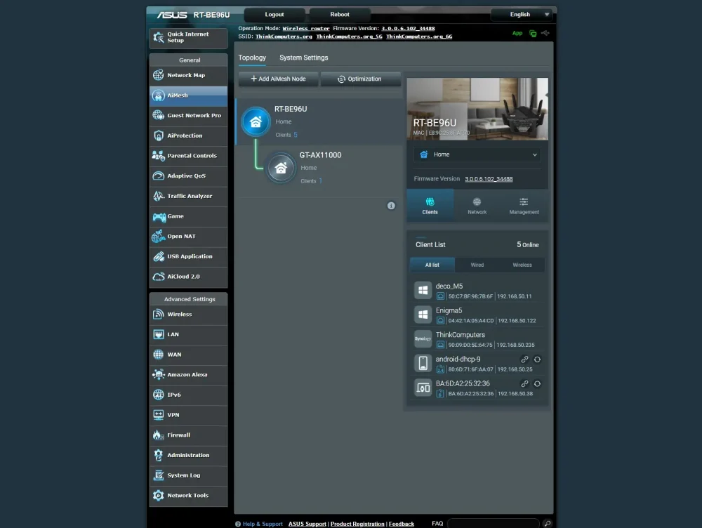Click the FAQ search input field
The image size is (702, 528).
point(493,523)
